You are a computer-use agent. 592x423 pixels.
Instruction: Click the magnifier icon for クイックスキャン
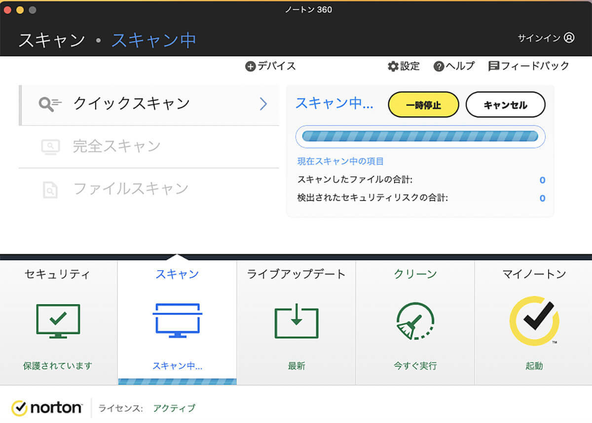pos(50,104)
